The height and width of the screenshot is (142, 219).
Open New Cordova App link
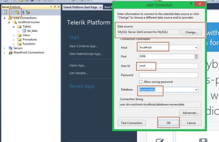pos(84,46)
